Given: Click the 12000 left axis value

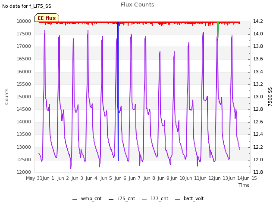Looking at the screenshot, I should click(x=24, y=172).
